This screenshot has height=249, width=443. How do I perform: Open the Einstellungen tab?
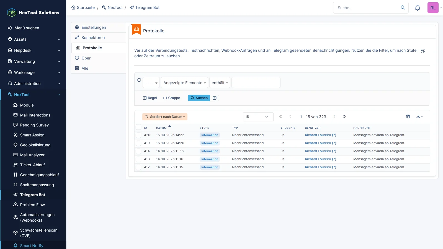click(99, 27)
